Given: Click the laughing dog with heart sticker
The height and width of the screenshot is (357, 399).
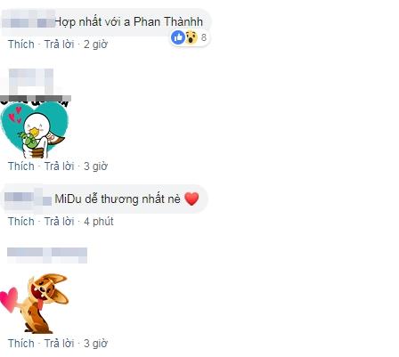Looking at the screenshot, I should pyautogui.click(x=34, y=304).
